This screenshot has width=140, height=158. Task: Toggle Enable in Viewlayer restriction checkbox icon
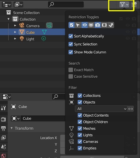click(x=72, y=25)
